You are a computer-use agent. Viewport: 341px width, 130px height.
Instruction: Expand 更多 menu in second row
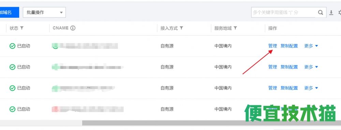pos(311,67)
